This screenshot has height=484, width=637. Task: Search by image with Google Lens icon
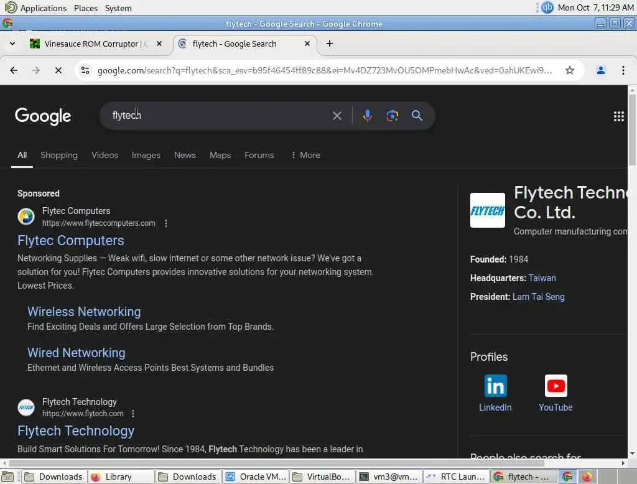tap(392, 116)
